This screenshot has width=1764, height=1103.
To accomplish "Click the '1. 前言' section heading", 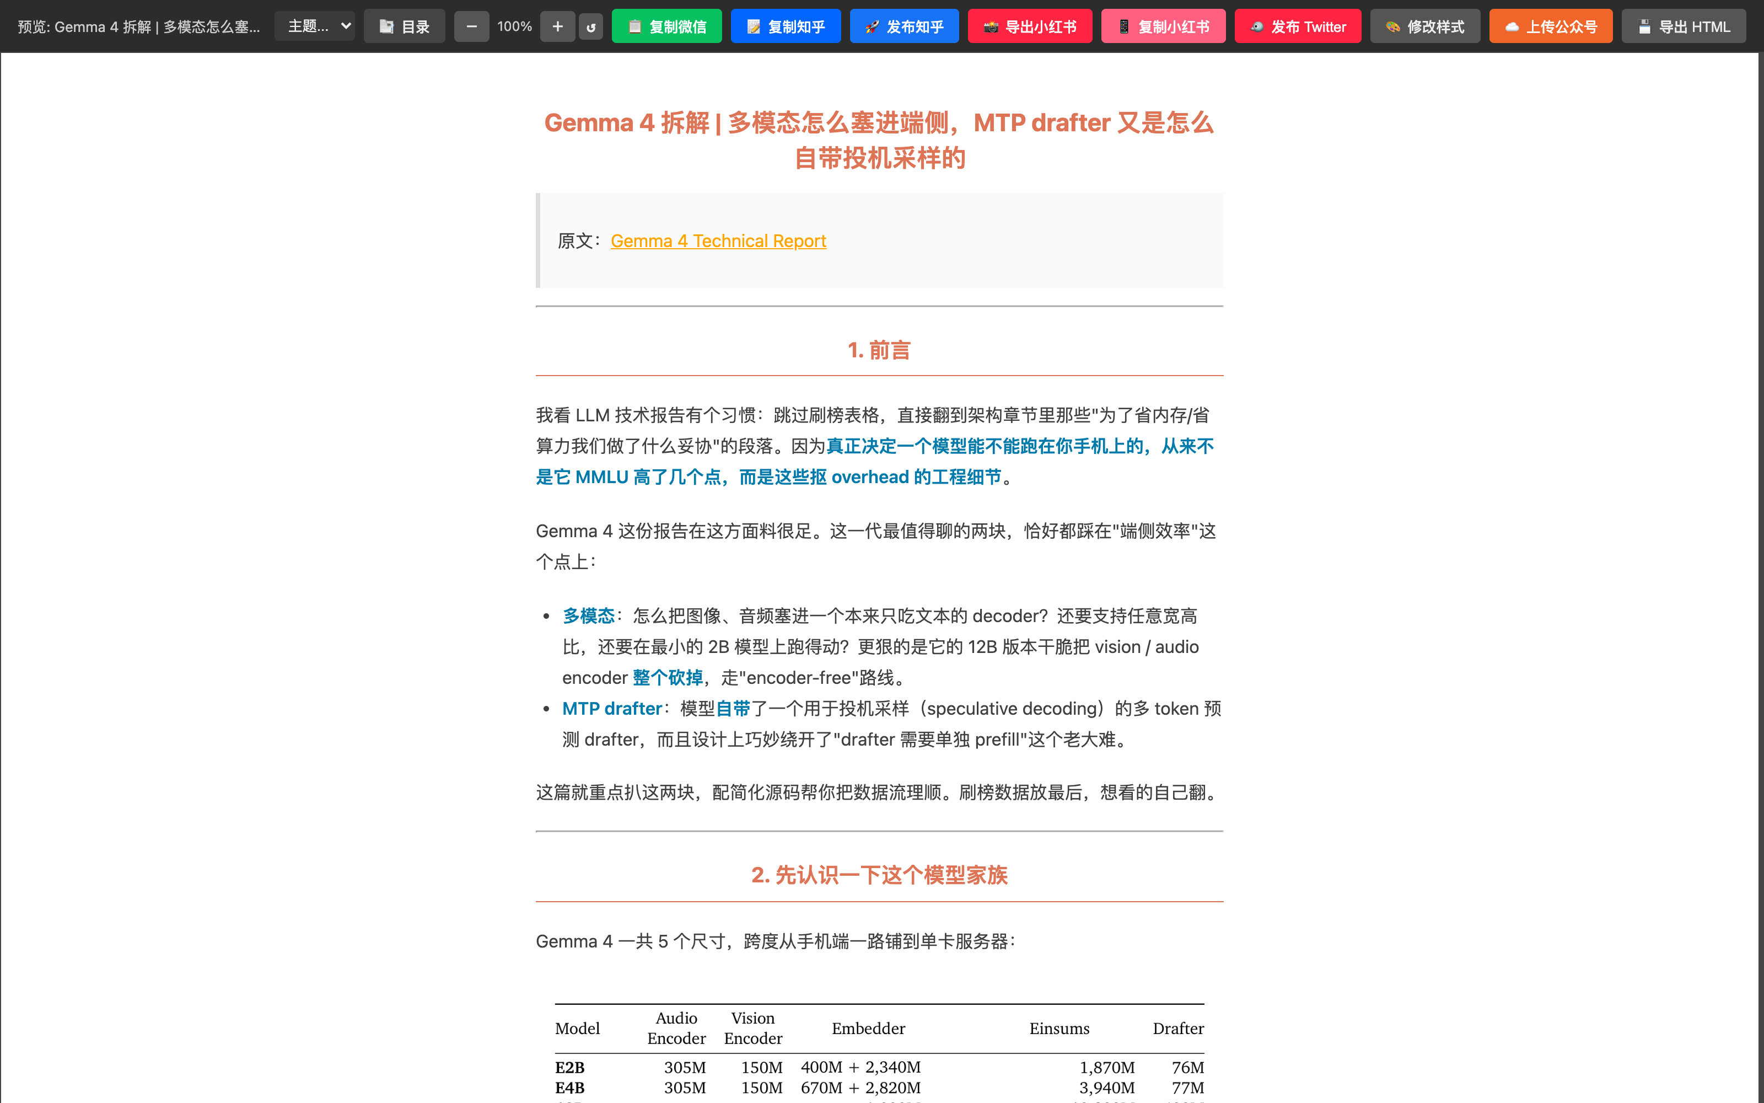I will (879, 350).
